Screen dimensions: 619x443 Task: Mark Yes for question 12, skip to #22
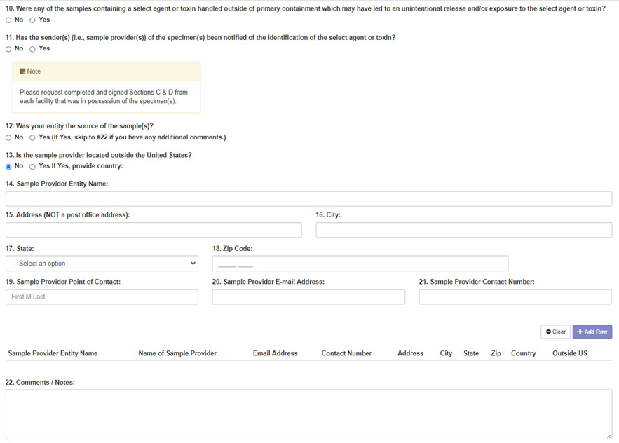[x=32, y=138]
